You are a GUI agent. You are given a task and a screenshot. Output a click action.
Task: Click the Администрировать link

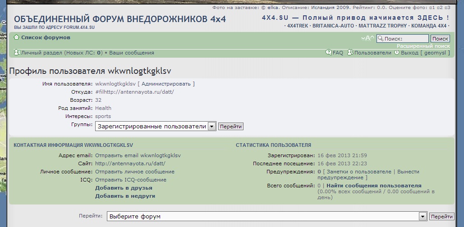[x=167, y=84]
